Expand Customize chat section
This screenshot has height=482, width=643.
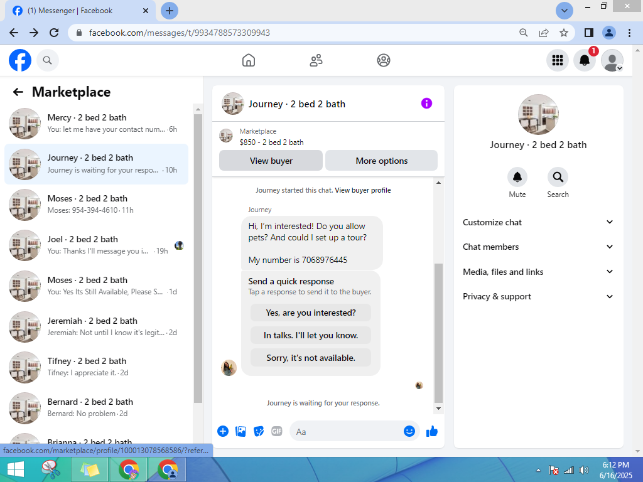click(538, 222)
